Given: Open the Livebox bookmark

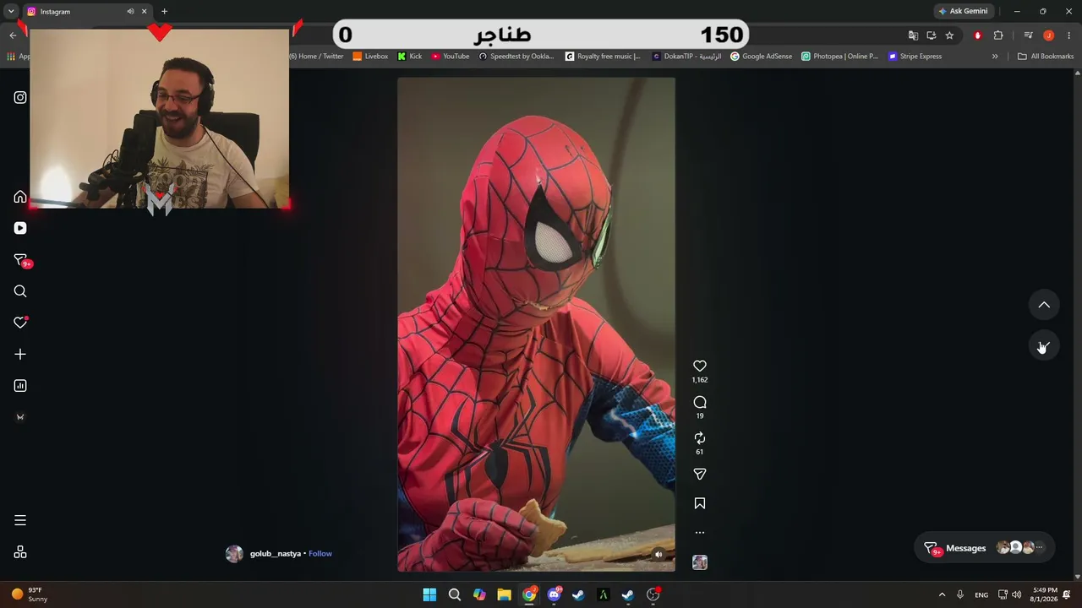Looking at the screenshot, I should coord(370,57).
